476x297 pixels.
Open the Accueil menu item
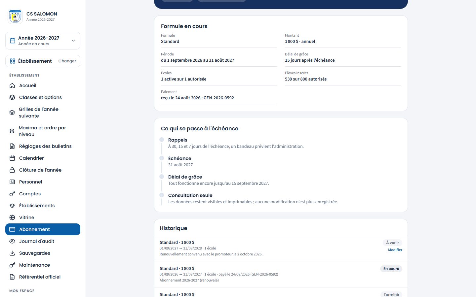pyautogui.click(x=43, y=85)
